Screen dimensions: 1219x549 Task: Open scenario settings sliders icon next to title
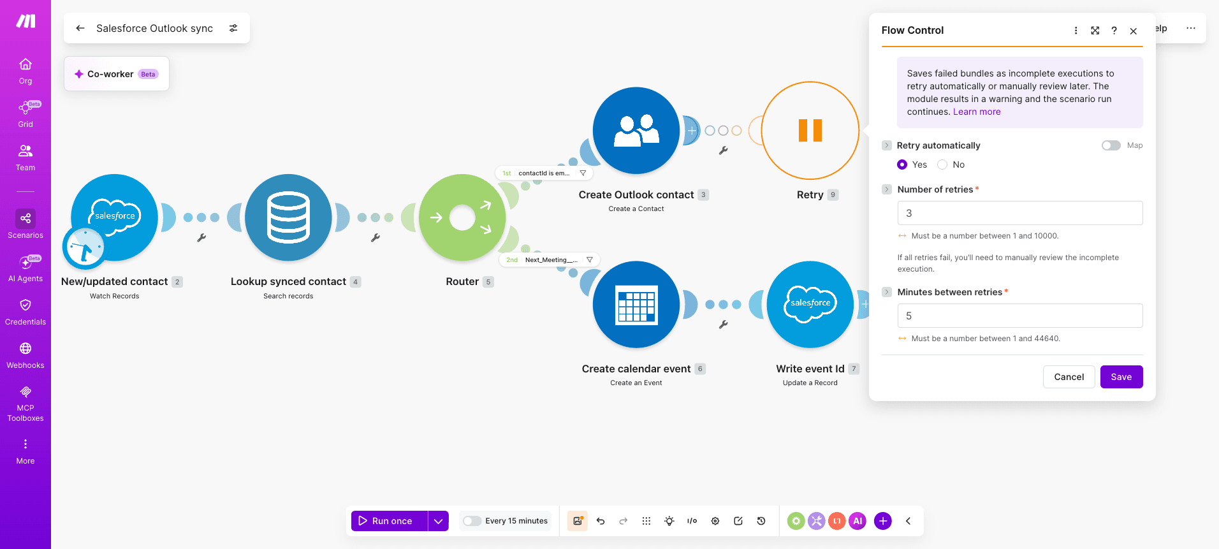pos(233,28)
